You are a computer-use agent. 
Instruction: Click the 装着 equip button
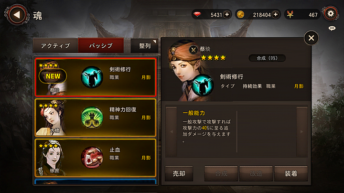(291, 173)
